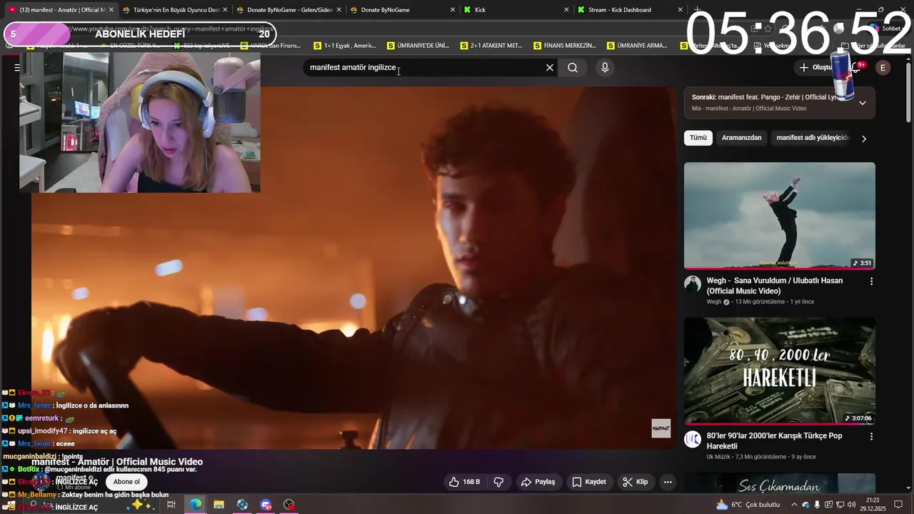Select the Tümü filter chip

698,138
